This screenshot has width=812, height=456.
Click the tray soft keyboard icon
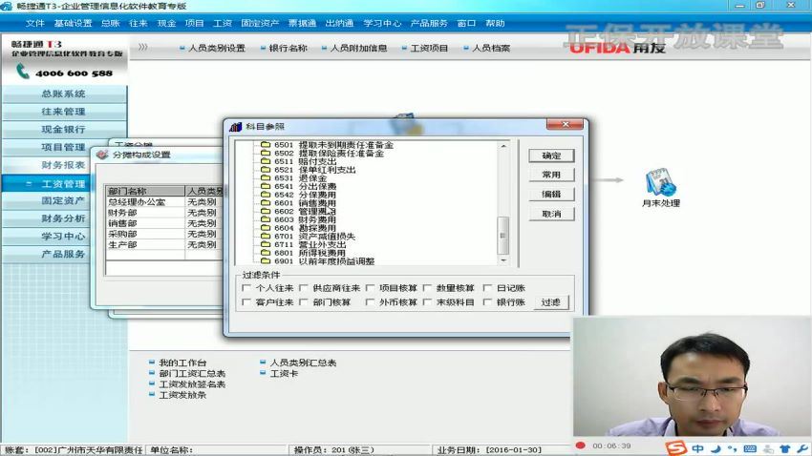coord(750,448)
